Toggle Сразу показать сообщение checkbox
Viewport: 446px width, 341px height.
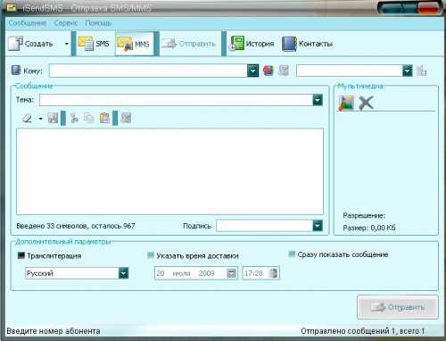[292, 254]
